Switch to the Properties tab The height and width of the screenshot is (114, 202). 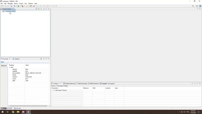6,59
